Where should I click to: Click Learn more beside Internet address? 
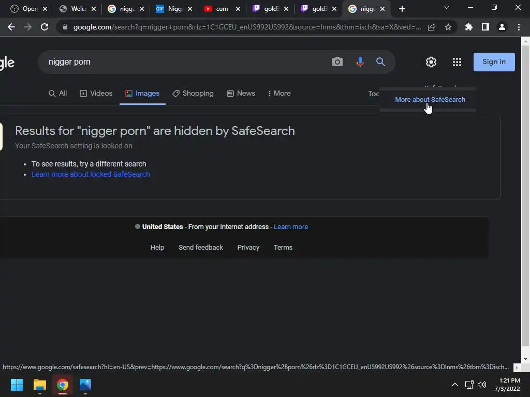[x=291, y=227]
